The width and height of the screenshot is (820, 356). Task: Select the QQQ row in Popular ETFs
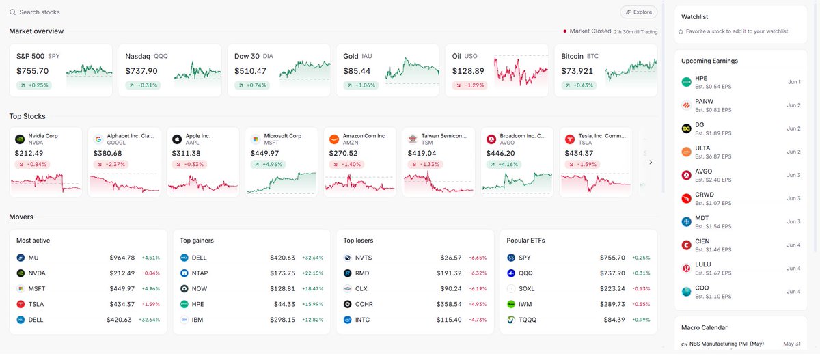(578, 273)
